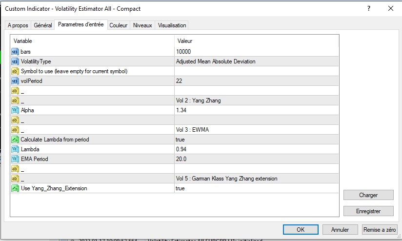Screen dimensions: 402x241
Task: Switch to the Couleur tab
Action: 118,25
